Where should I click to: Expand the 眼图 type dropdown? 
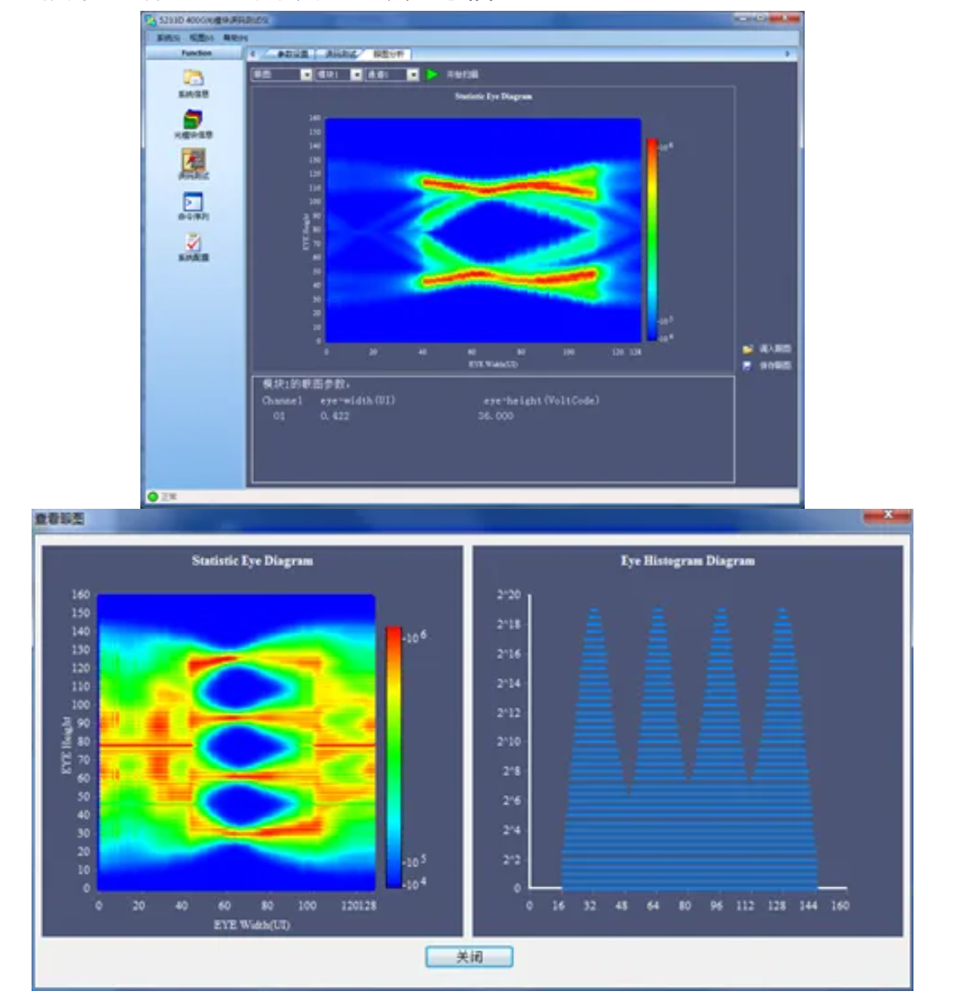[306, 75]
